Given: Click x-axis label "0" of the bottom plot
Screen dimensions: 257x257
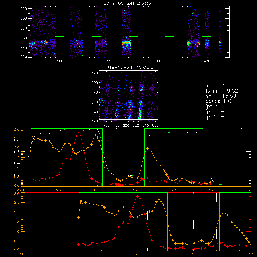Looking at the screenshot, I should pyautogui.click(x=136, y=254).
